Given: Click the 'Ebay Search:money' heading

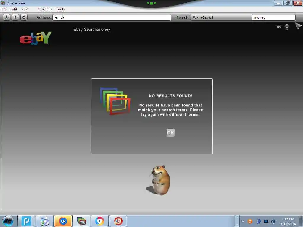Looking at the screenshot, I should pyautogui.click(x=92, y=29).
